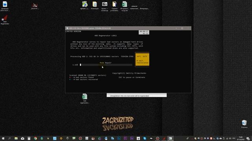The width and height of the screenshot is (252, 141).
Task: Click the 'Copyright(C) Dmitriy Primochenko' text
Action: (129, 73)
